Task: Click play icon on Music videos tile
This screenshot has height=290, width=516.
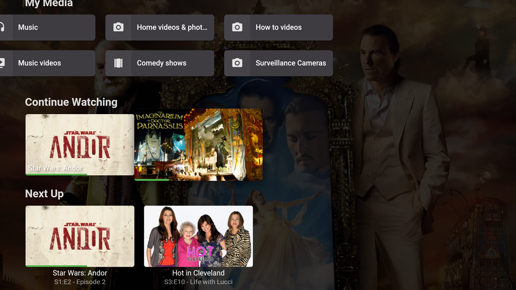Action: coord(2,63)
